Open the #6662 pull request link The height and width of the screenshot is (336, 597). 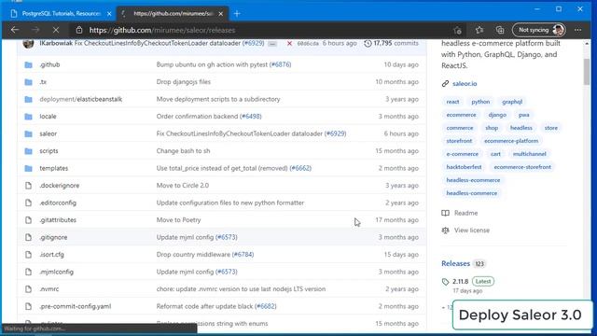coord(300,168)
